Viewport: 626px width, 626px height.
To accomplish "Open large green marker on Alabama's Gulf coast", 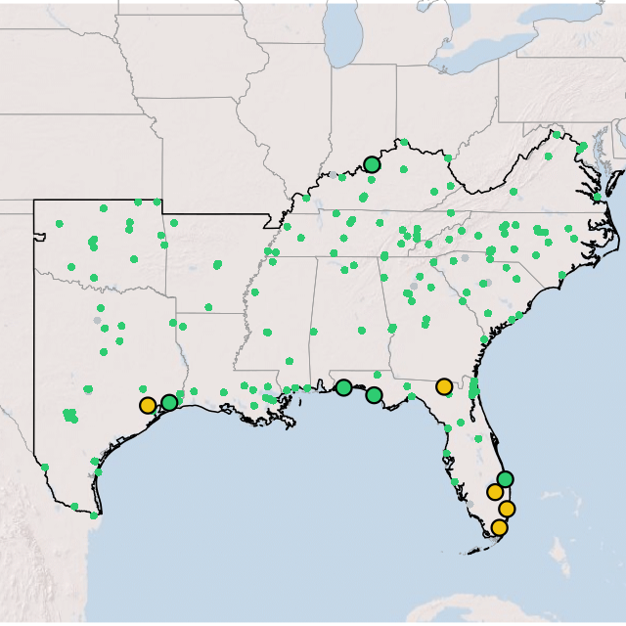I will coord(343,387).
